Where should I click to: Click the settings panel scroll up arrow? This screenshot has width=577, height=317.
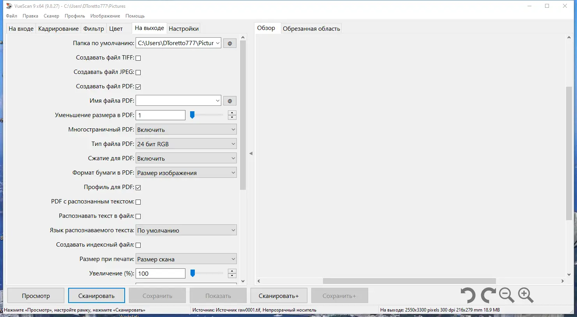pos(243,38)
